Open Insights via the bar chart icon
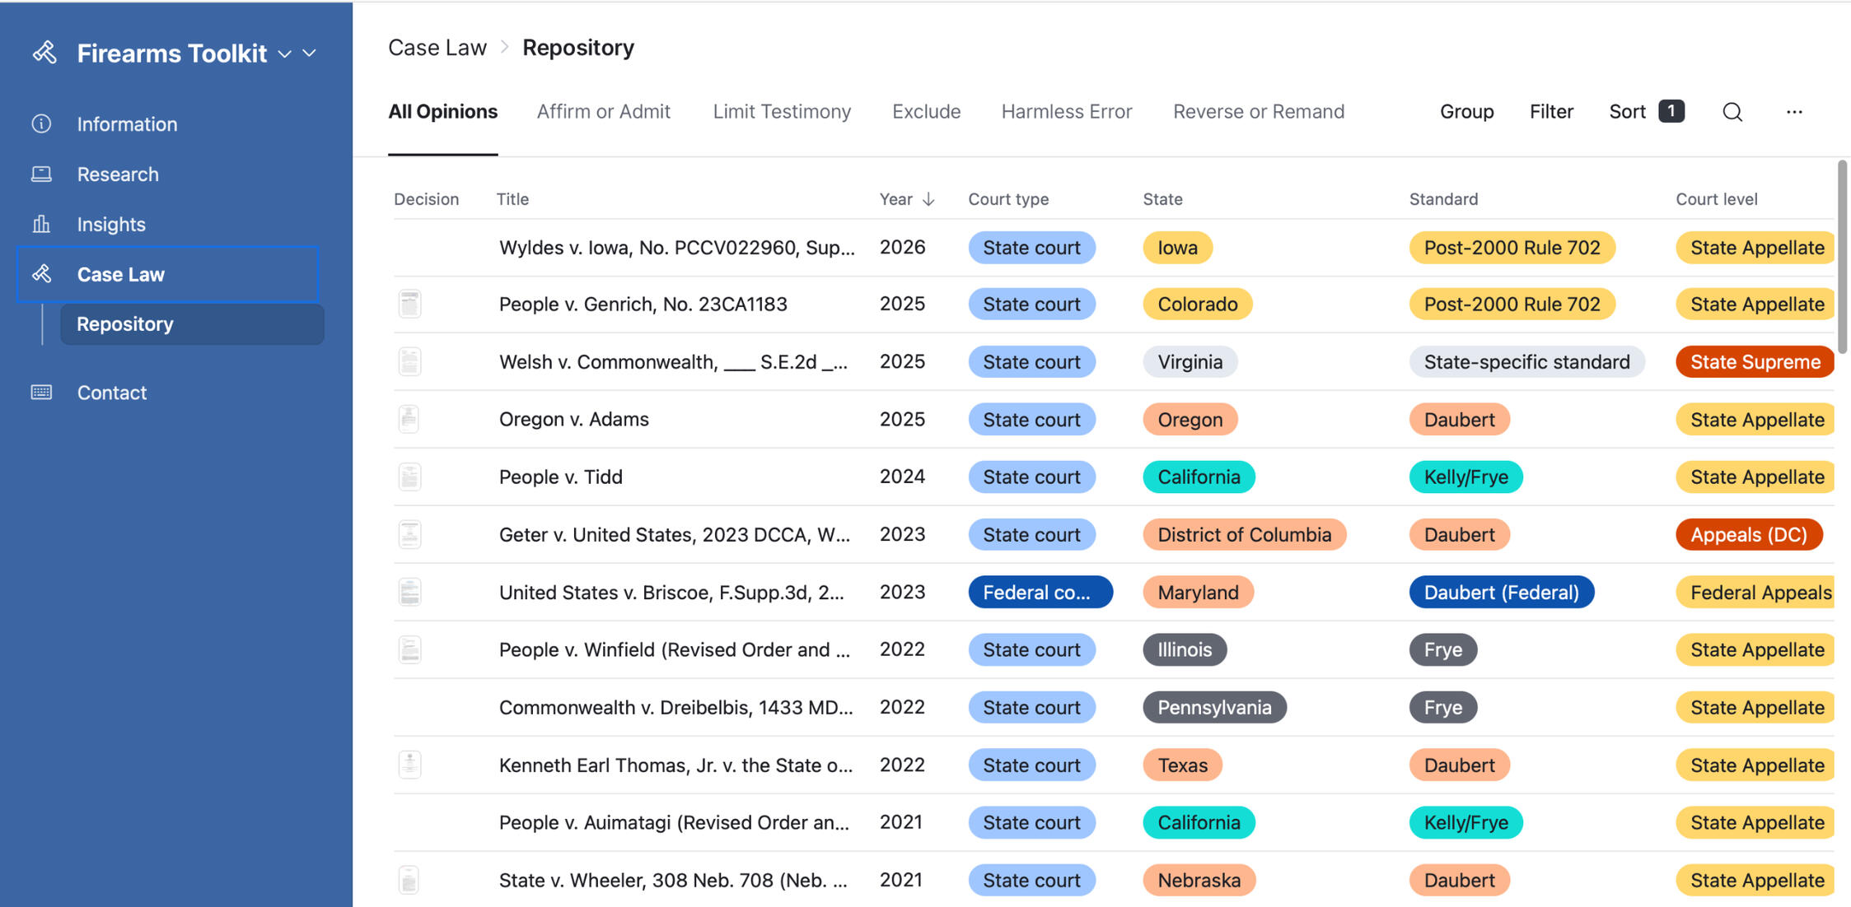 click(x=42, y=224)
